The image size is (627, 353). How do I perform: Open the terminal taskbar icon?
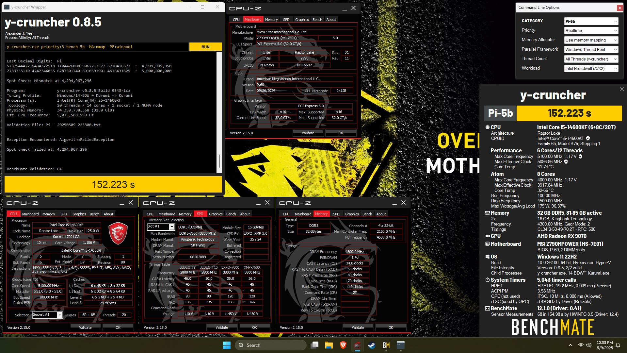pyautogui.click(x=401, y=345)
